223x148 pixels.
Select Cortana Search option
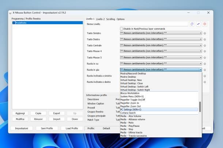pos(159,113)
